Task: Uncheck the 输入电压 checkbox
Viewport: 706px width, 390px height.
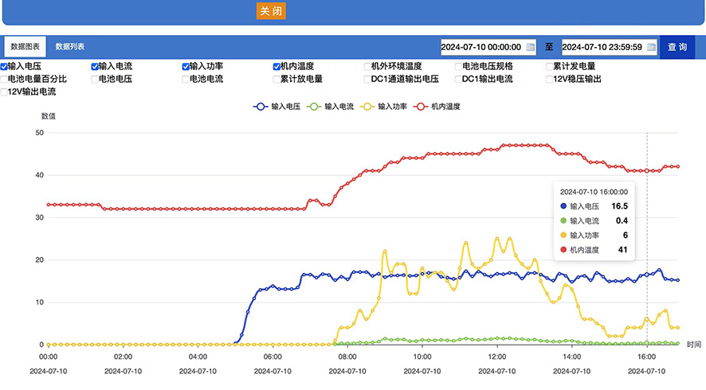Action: pos(4,67)
